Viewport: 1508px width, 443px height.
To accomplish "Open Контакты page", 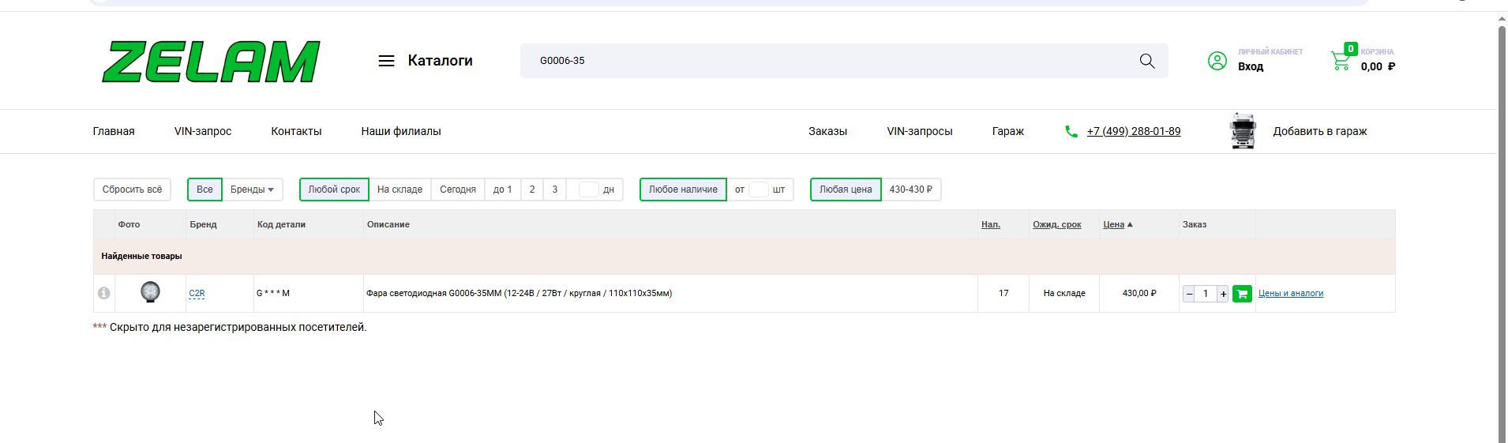I will [296, 132].
